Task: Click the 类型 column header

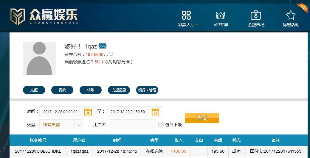Action: click(x=154, y=140)
